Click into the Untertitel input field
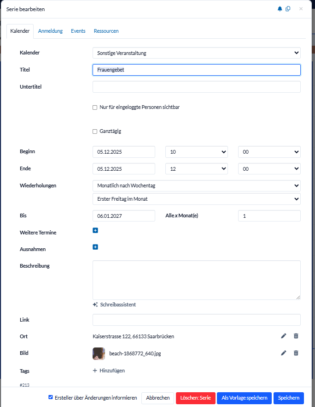This screenshot has width=315, height=407. pyautogui.click(x=196, y=87)
